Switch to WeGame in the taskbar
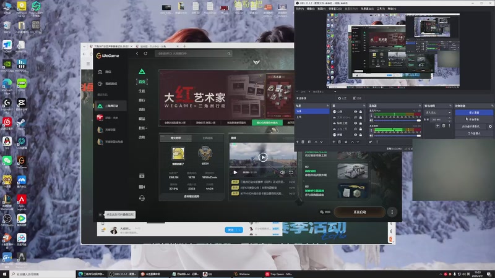This screenshot has width=495, height=278. point(247,274)
